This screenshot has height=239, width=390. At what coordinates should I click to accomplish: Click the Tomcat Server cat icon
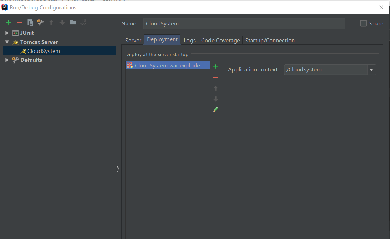pos(15,43)
